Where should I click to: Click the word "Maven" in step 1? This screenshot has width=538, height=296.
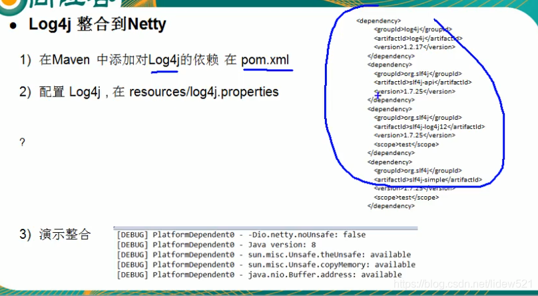coord(71,60)
